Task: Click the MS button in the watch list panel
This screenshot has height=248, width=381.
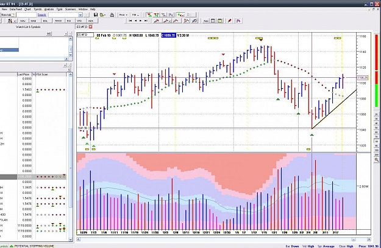Action: [49, 33]
